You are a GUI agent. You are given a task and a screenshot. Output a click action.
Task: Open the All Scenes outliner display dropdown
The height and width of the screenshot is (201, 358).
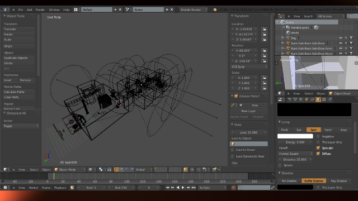coord(331,16)
